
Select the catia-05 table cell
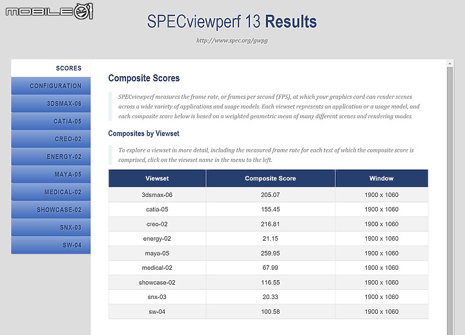157,209
